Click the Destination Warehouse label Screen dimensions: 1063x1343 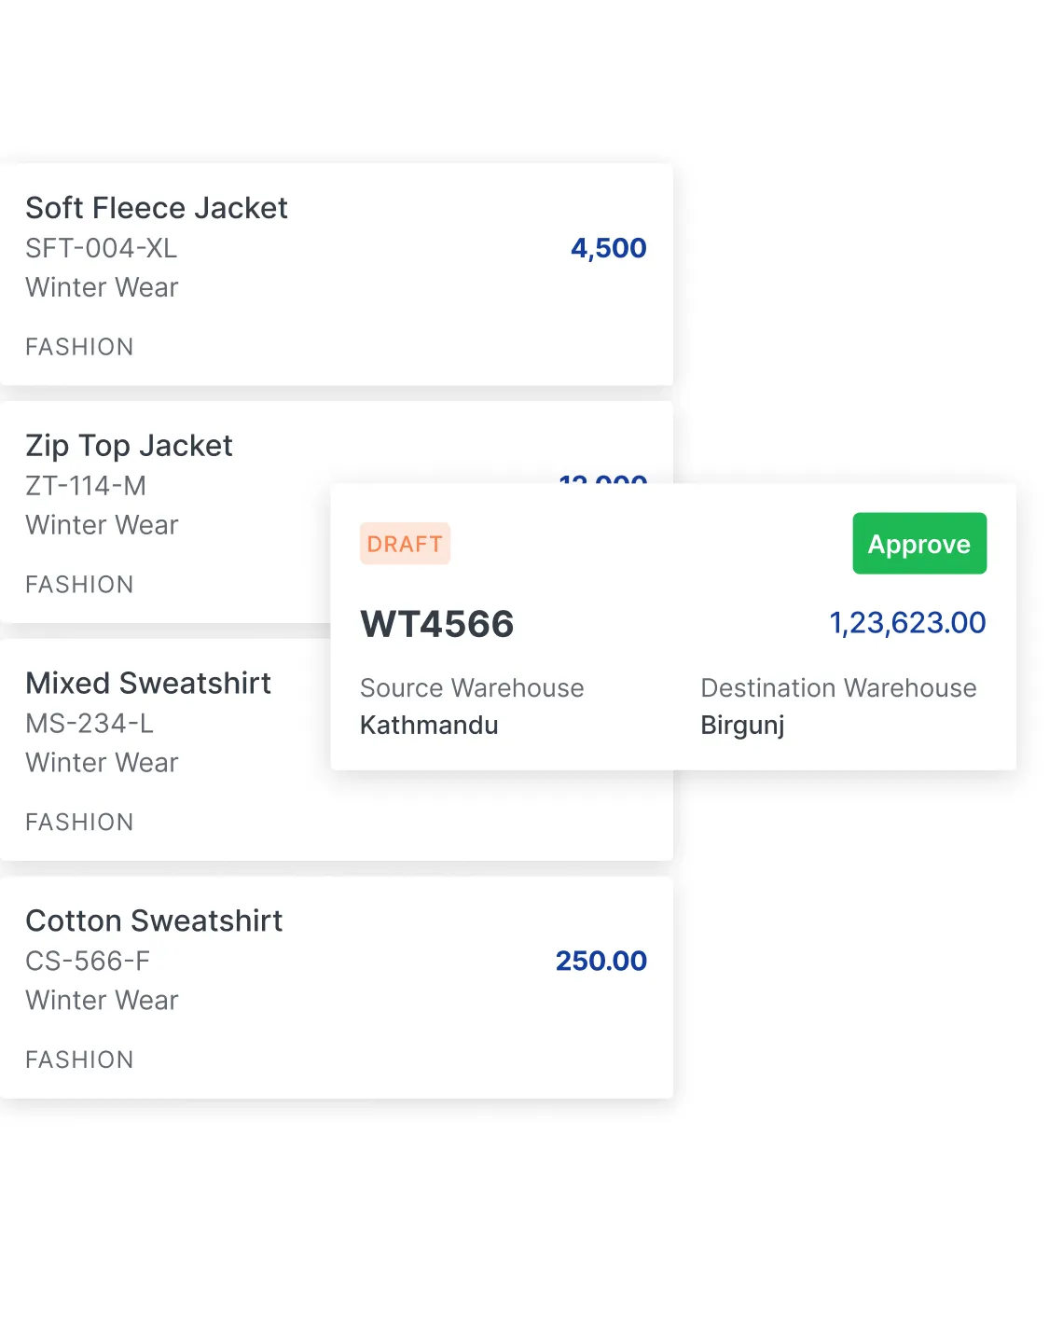pos(838,688)
